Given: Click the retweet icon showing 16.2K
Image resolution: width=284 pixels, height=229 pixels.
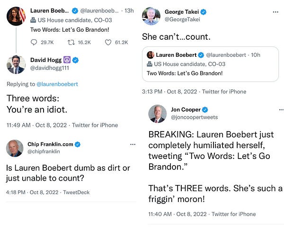Looking at the screenshot, I should click(x=72, y=42).
